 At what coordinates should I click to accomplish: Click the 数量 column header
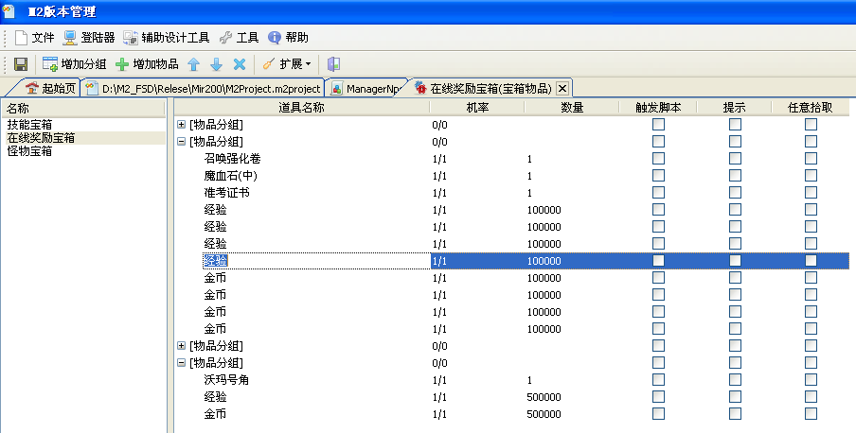click(572, 108)
